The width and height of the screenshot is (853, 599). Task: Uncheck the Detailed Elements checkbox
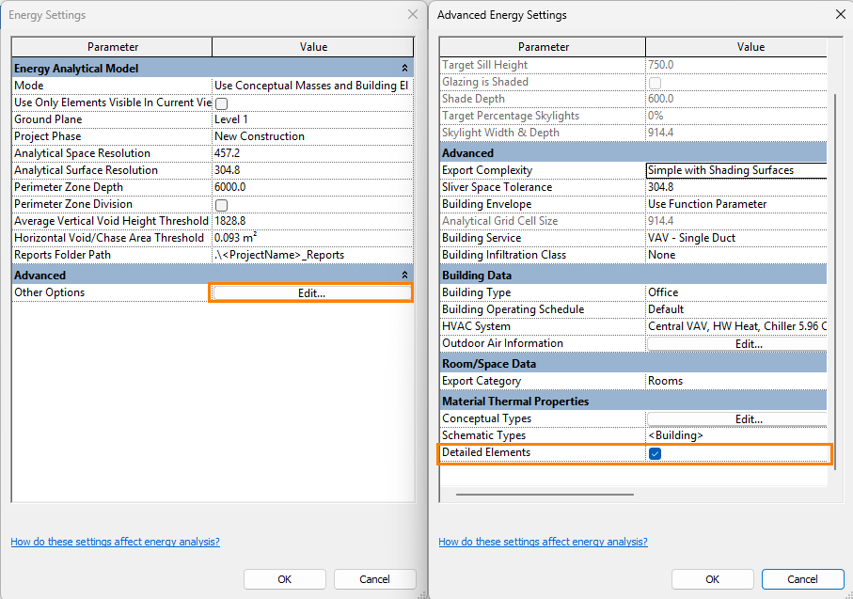click(656, 454)
